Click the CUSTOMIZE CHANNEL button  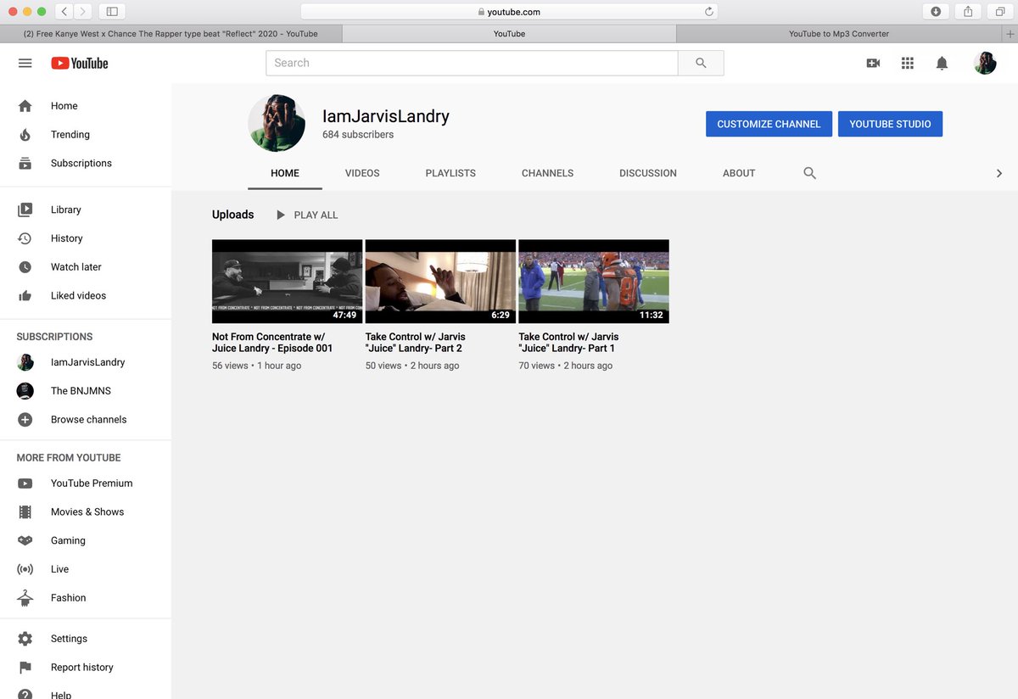point(769,124)
